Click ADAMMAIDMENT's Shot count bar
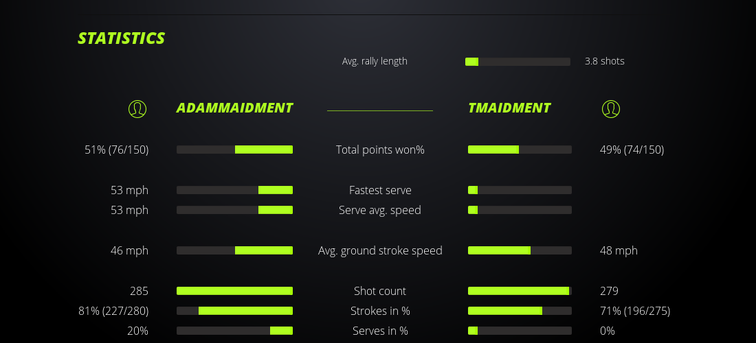The image size is (756, 343). pos(234,291)
